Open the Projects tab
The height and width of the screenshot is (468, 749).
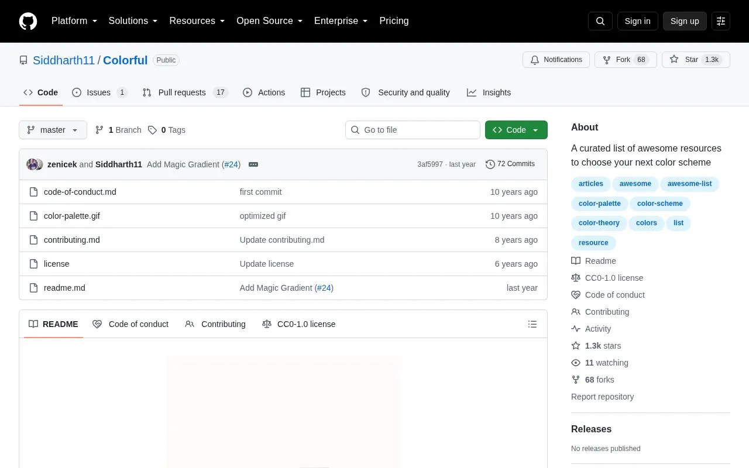tap(323, 92)
